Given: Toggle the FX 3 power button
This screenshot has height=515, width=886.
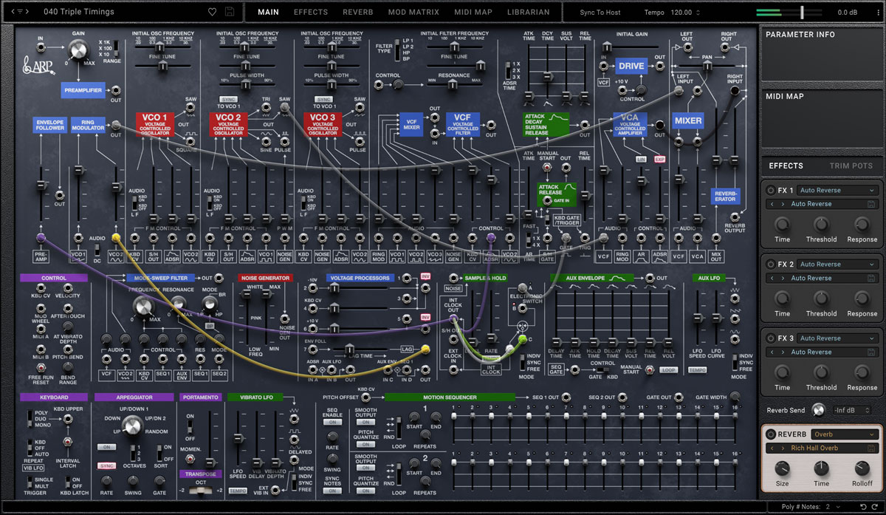Looking at the screenshot, I should (x=772, y=338).
